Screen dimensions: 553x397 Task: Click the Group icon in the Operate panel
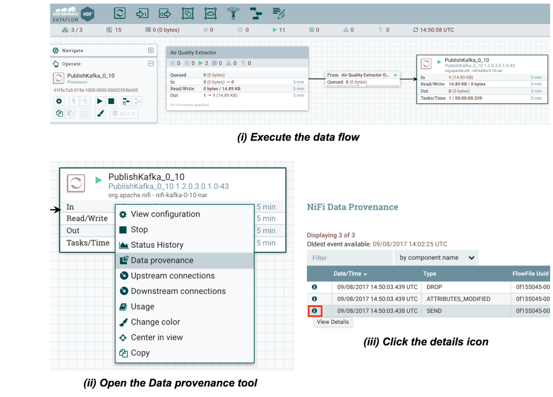pyautogui.click(x=85, y=113)
